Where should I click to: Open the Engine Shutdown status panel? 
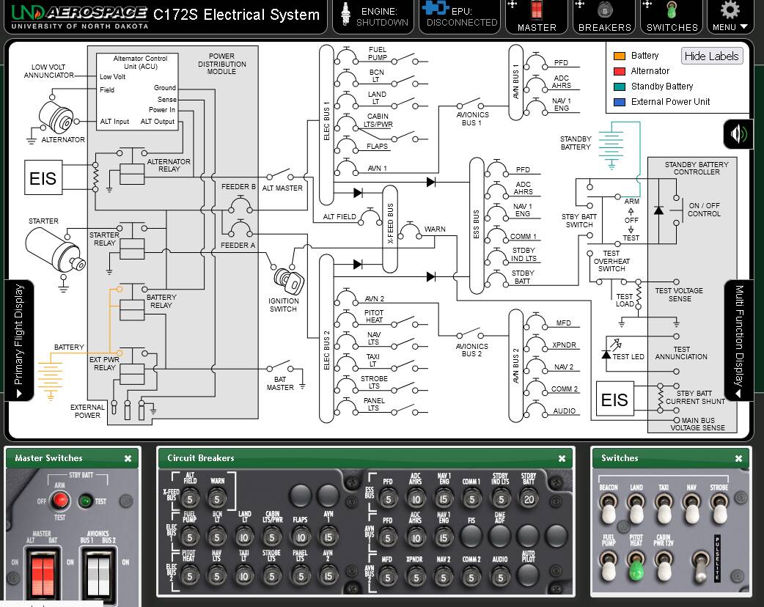pyautogui.click(x=372, y=16)
